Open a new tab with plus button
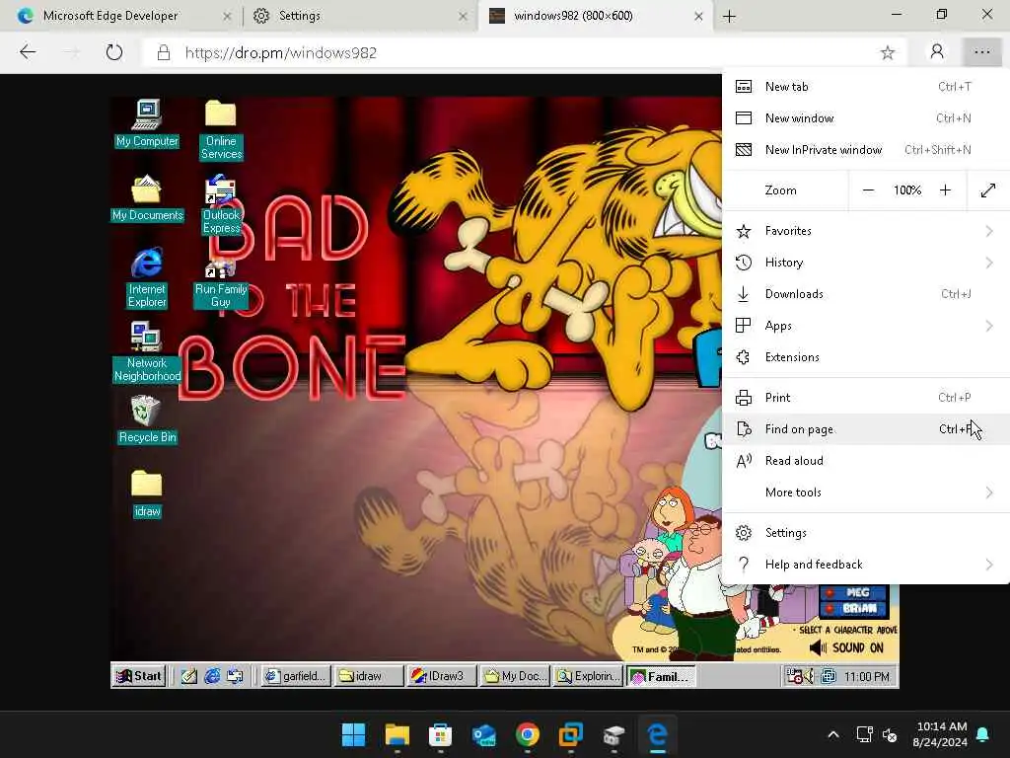The image size is (1010, 758). (729, 16)
